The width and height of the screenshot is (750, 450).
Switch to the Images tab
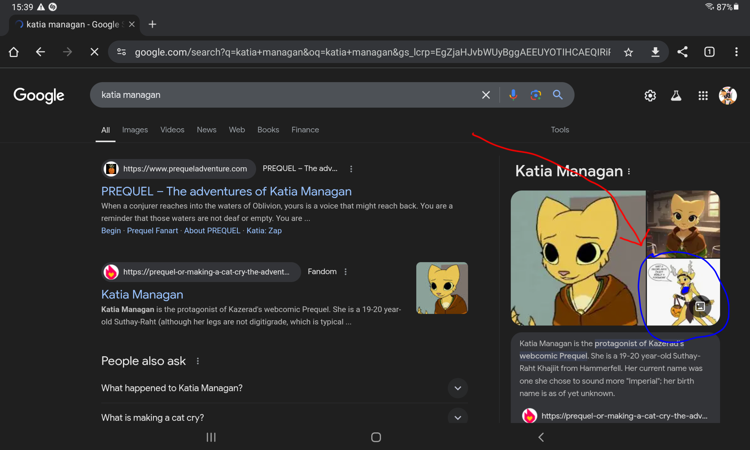point(135,130)
